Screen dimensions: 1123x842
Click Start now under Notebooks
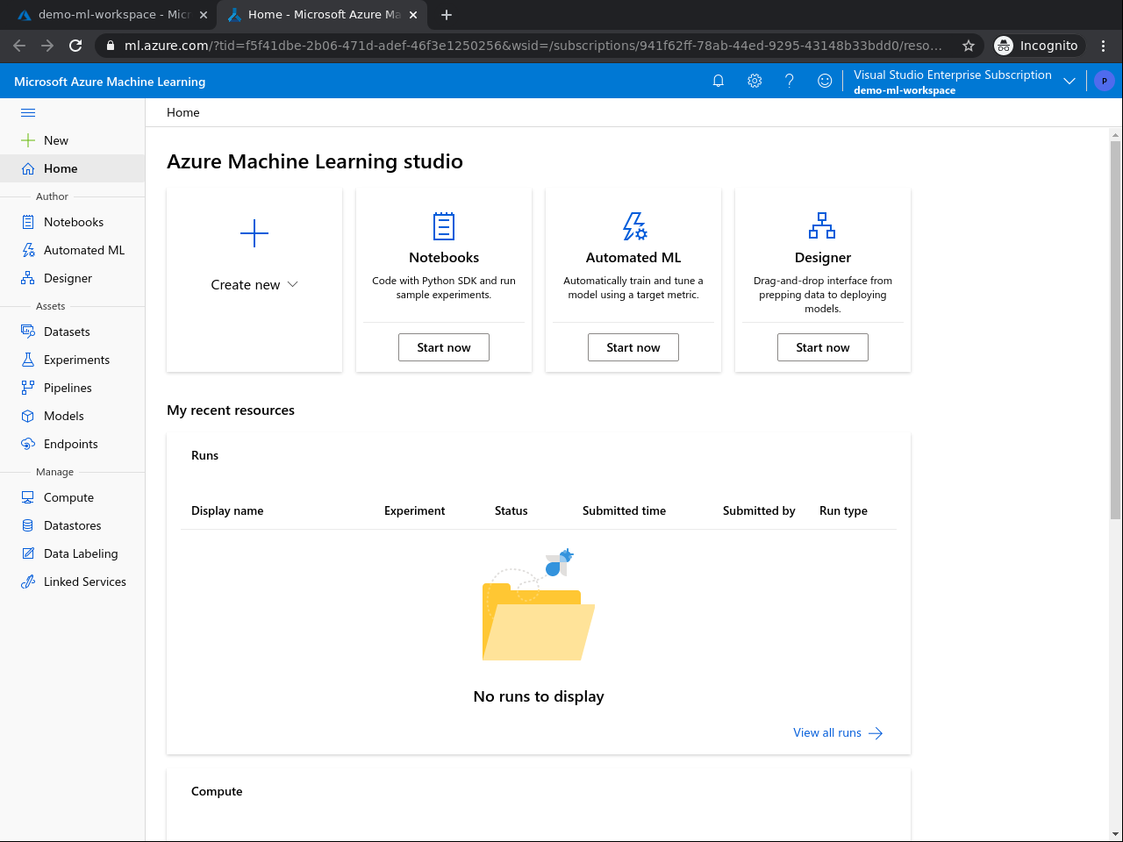point(443,346)
